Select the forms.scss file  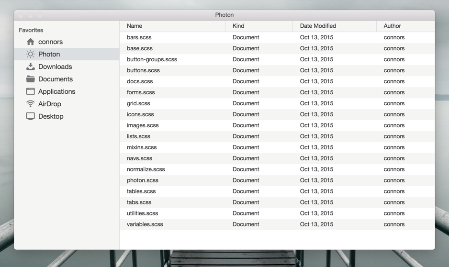[x=277, y=92]
